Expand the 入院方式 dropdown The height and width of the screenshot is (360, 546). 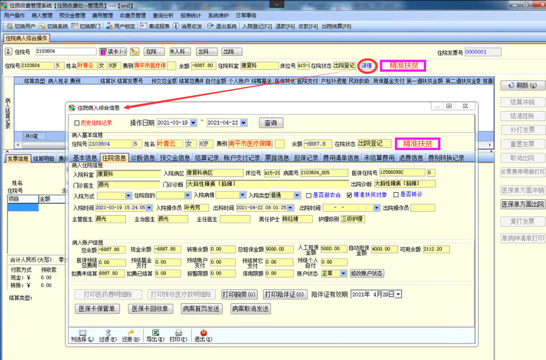pyautogui.click(x=128, y=196)
